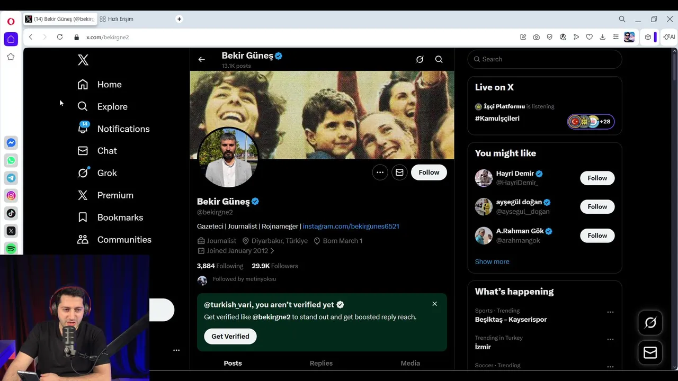Open X in the Opera sidebar
The image size is (678, 381).
pyautogui.click(x=11, y=231)
